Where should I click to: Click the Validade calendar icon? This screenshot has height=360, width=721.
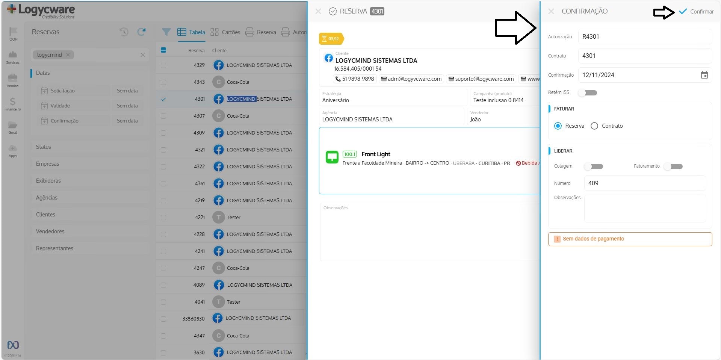44,106
